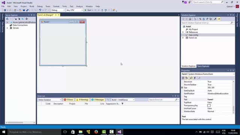Open the Toolbox side tab
The image size is (240, 135).
point(3,16)
